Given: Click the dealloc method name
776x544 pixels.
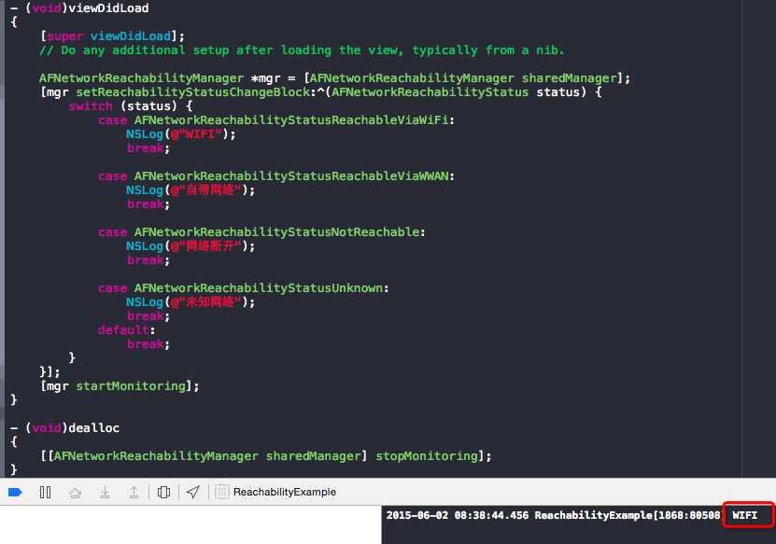Looking at the screenshot, I should (94, 427).
